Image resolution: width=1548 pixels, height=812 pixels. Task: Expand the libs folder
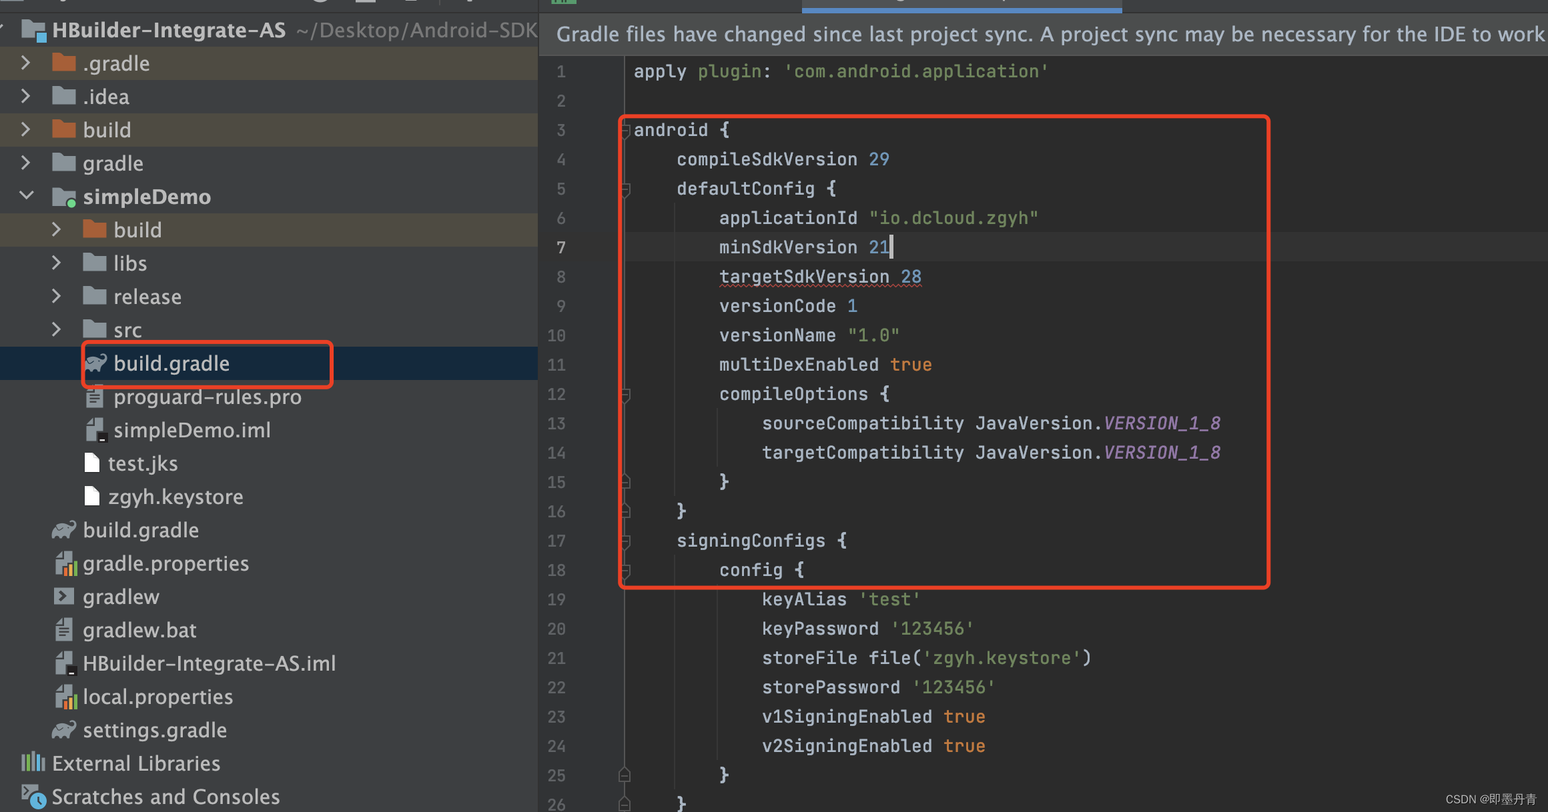[x=57, y=263]
